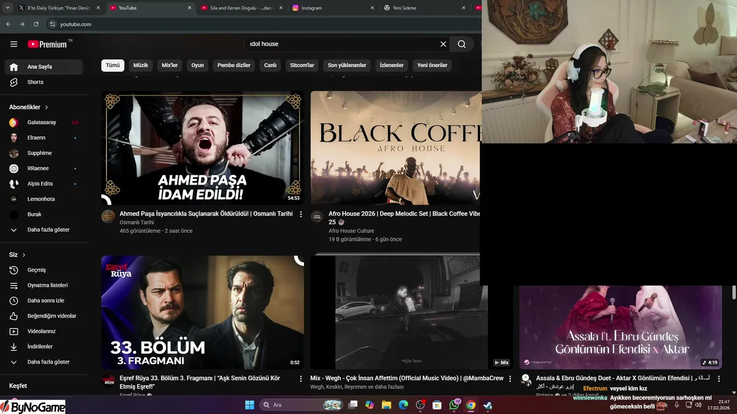Select the Pembe diziler filter chip
The image size is (737, 414).
tap(234, 66)
